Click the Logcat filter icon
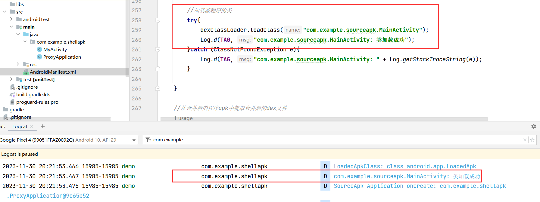This screenshot has height=202, width=540. [148, 140]
